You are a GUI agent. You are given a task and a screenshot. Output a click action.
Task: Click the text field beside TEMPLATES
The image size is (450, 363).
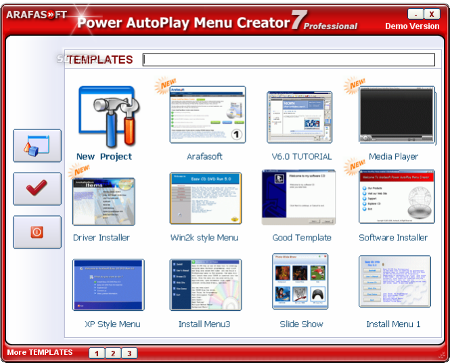(289, 60)
